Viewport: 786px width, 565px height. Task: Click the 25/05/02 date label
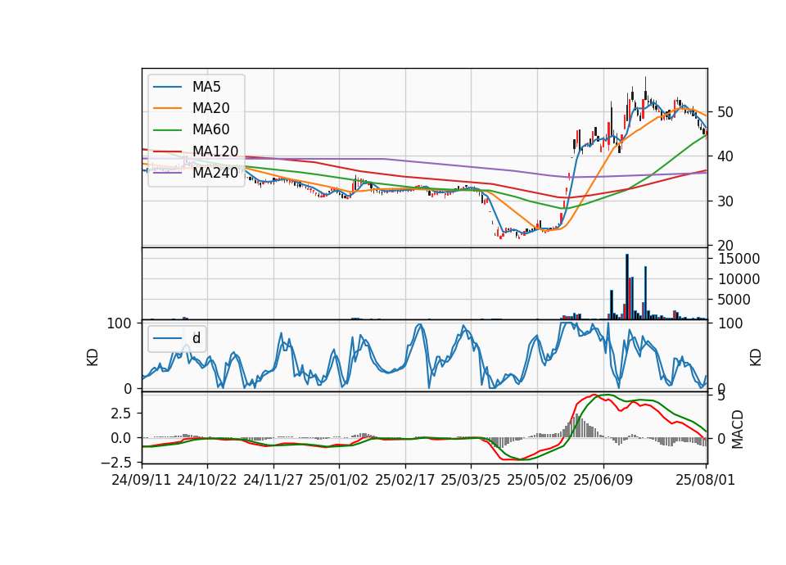click(537, 480)
